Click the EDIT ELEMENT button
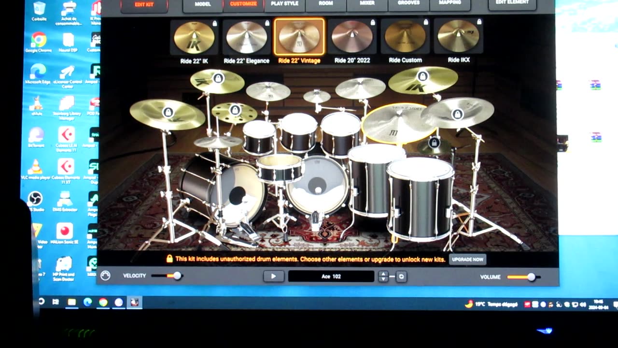The height and width of the screenshot is (348, 618). 512,4
